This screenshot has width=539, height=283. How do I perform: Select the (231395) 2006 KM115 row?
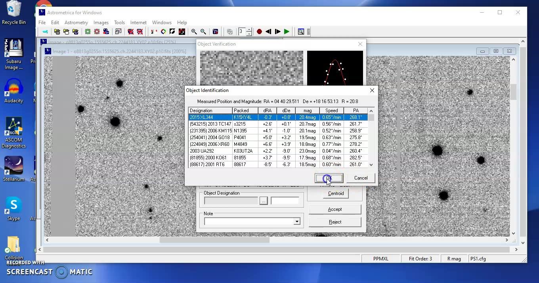pos(278,131)
